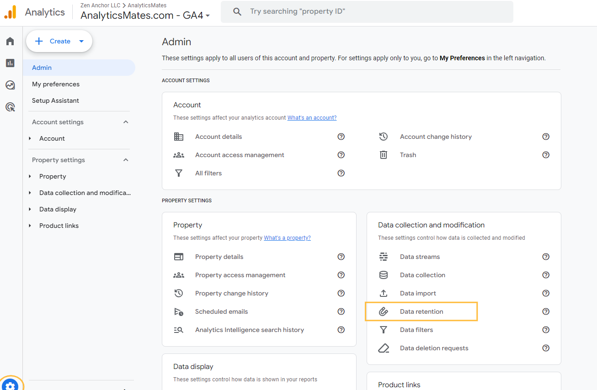Show help for Account details

(341, 137)
